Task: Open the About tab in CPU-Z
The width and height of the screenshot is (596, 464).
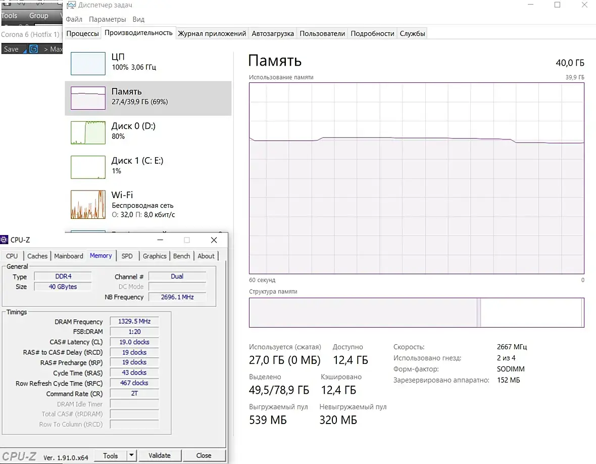Action: (206, 256)
